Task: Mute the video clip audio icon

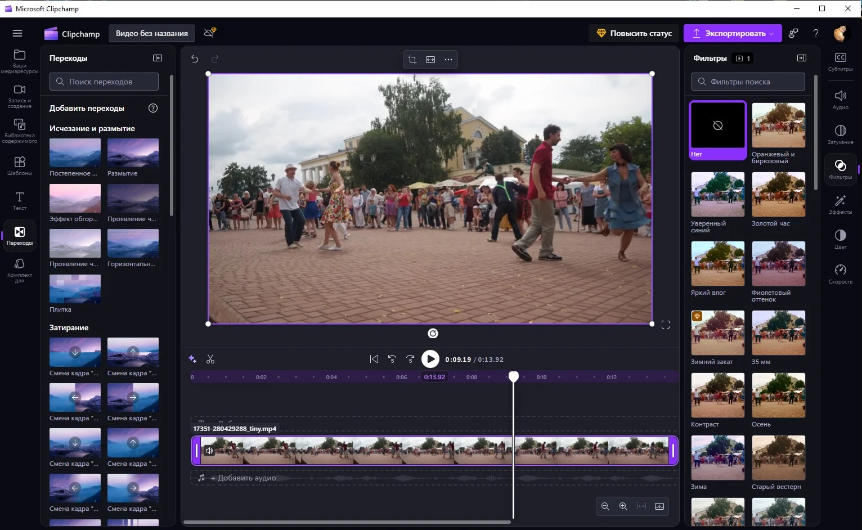Action: click(x=209, y=451)
